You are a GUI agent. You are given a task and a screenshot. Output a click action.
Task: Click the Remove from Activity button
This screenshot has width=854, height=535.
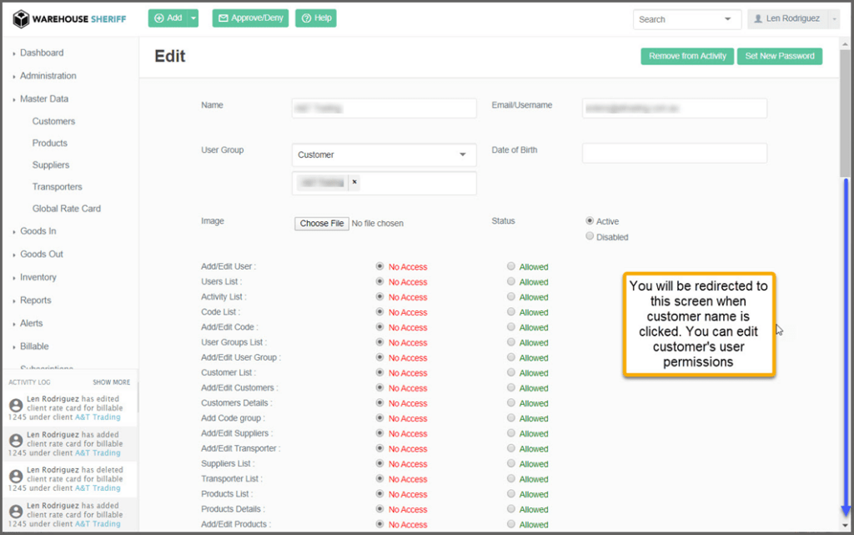pyautogui.click(x=688, y=56)
